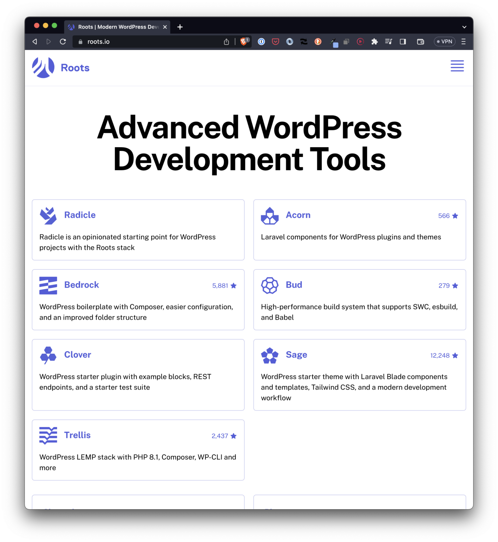Open the Brave Shields icon
Viewport: 498px width, 542px height.
pyautogui.click(x=244, y=41)
